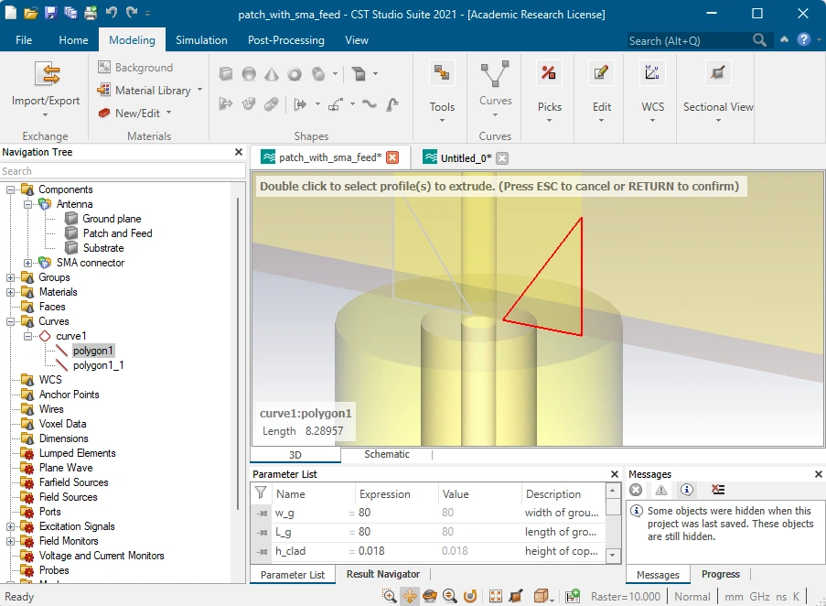
Task: Switch to the Simulation ribbon tab
Action: [x=201, y=40]
